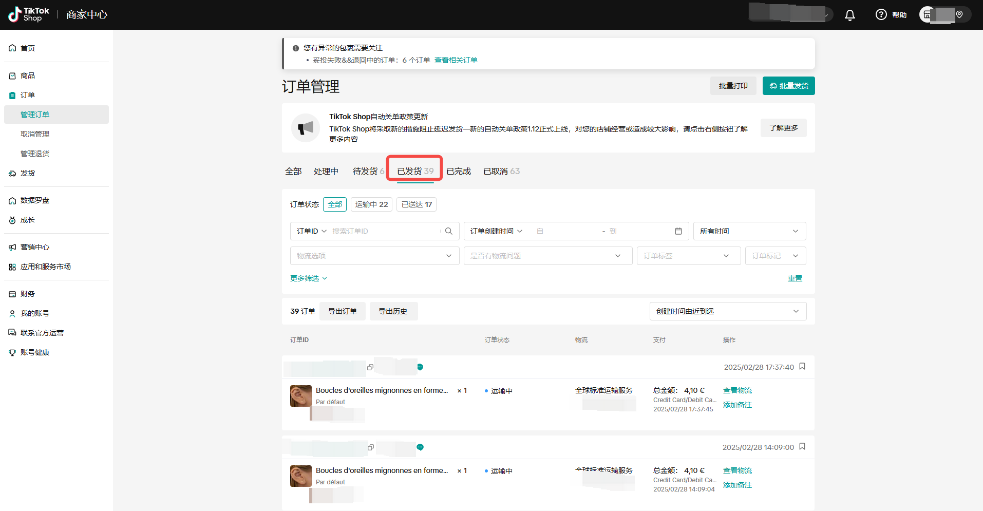Select the 已送达 17 status filter
The height and width of the screenshot is (511, 983).
coord(417,204)
